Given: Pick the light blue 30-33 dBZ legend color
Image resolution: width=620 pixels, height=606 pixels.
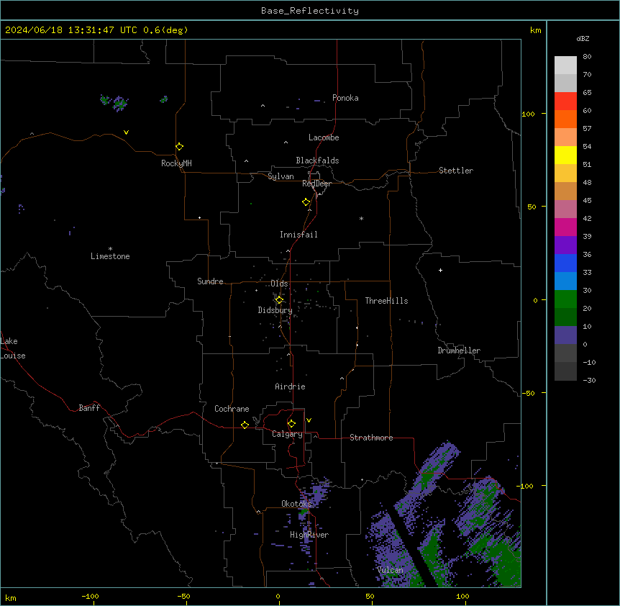Looking at the screenshot, I should (x=565, y=281).
